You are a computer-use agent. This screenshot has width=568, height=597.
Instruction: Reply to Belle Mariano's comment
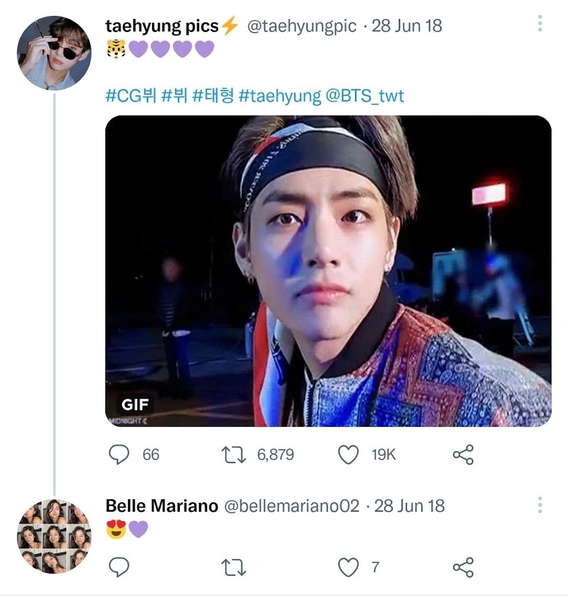tap(120, 567)
